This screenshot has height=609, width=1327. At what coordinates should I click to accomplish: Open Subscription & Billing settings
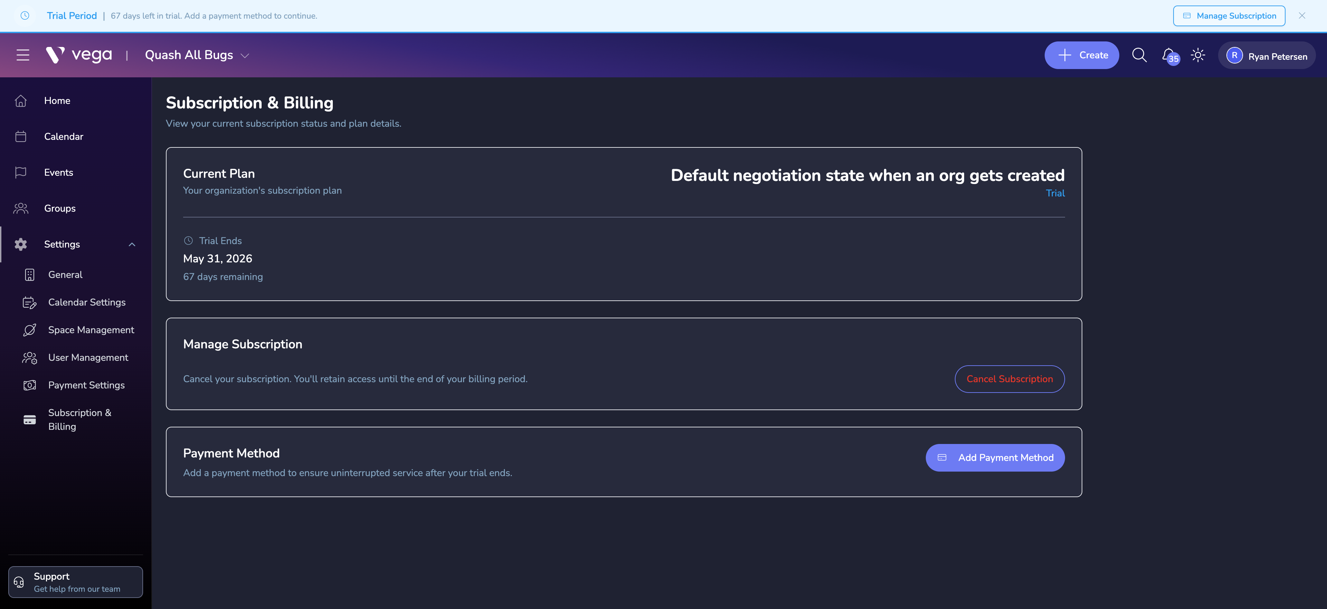(x=80, y=419)
